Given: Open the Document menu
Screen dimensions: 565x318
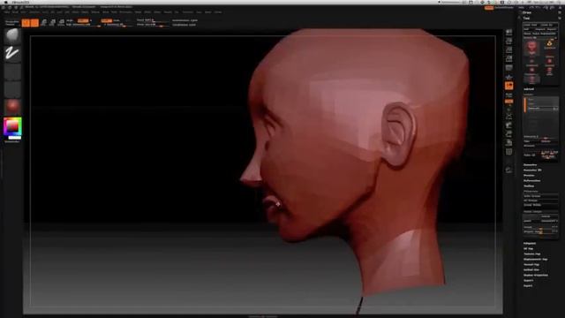Looking at the screenshot, I should coord(34,12).
